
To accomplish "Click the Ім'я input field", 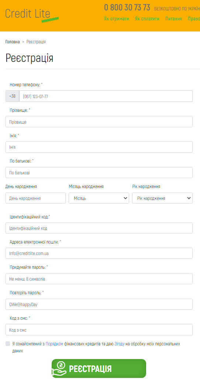I will [99, 147].
